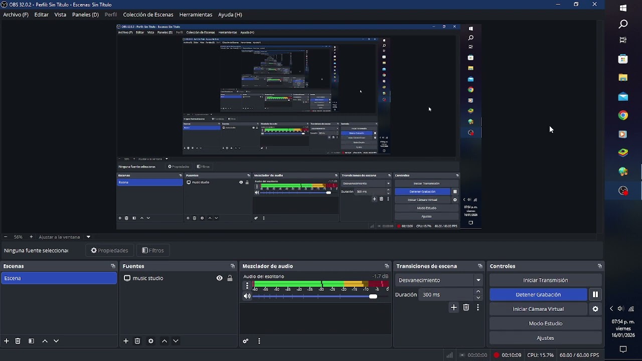Pause recording with pause icon
The width and height of the screenshot is (642, 361).
[x=595, y=295]
